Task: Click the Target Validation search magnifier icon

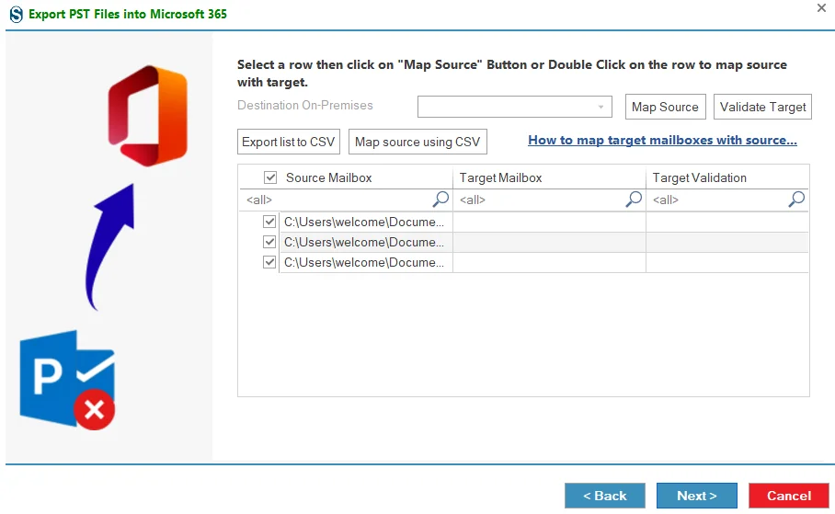Action: tap(796, 200)
